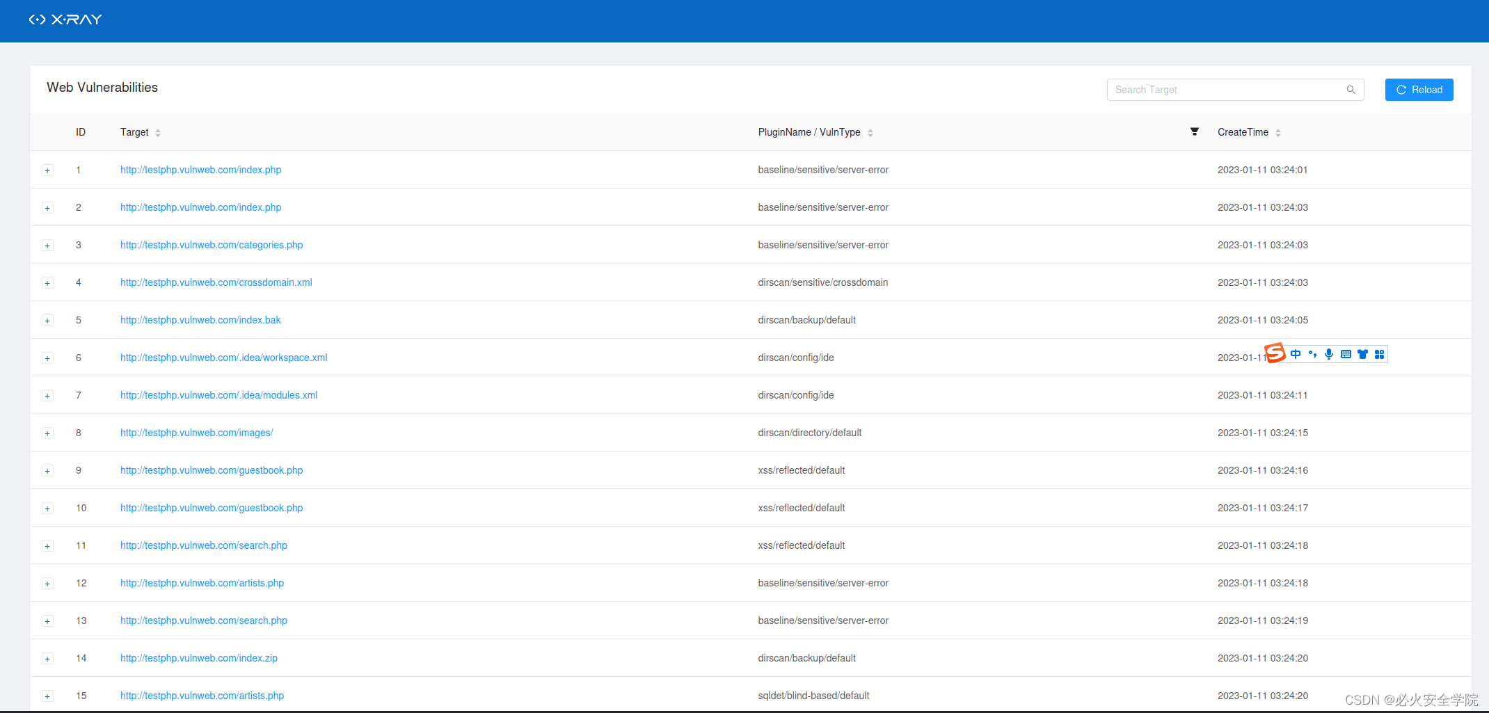The width and height of the screenshot is (1489, 713).
Task: Select dirscan/directory/default plugin cell
Action: click(x=809, y=433)
